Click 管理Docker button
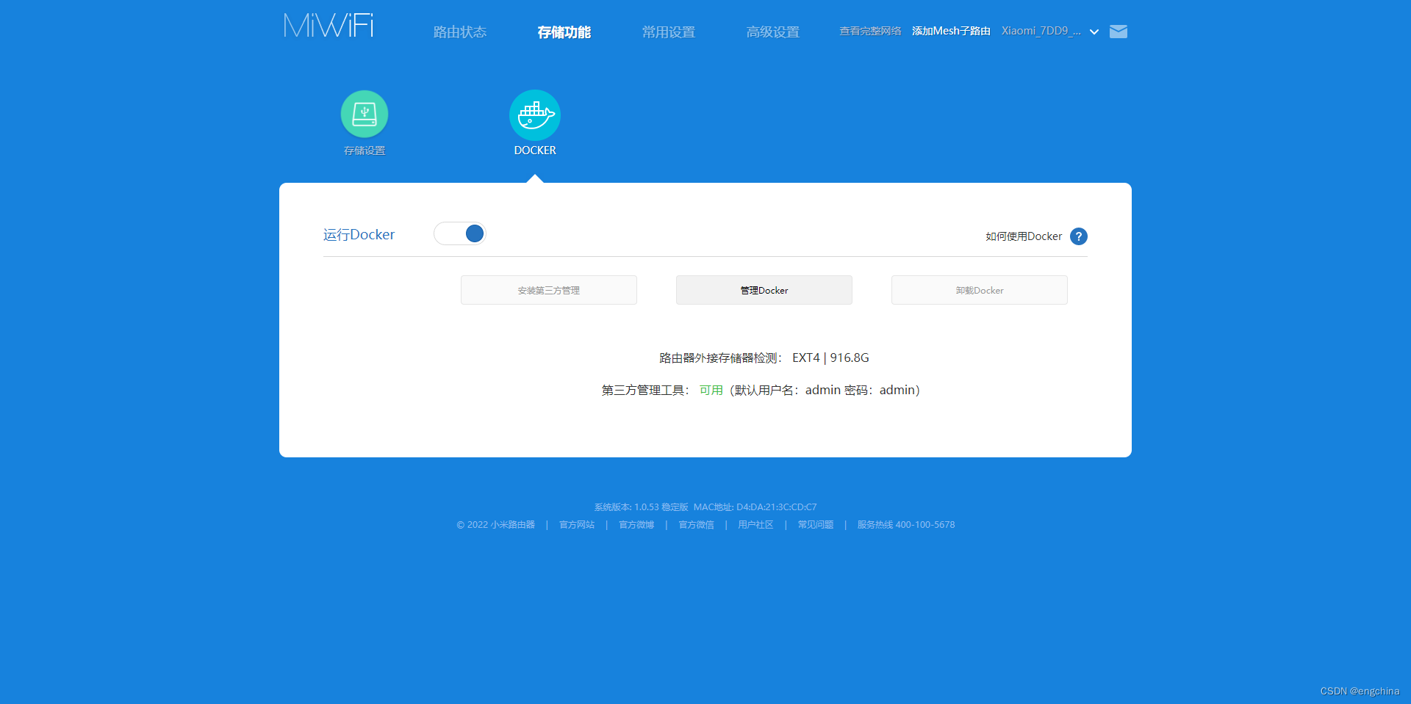 pyautogui.click(x=764, y=290)
